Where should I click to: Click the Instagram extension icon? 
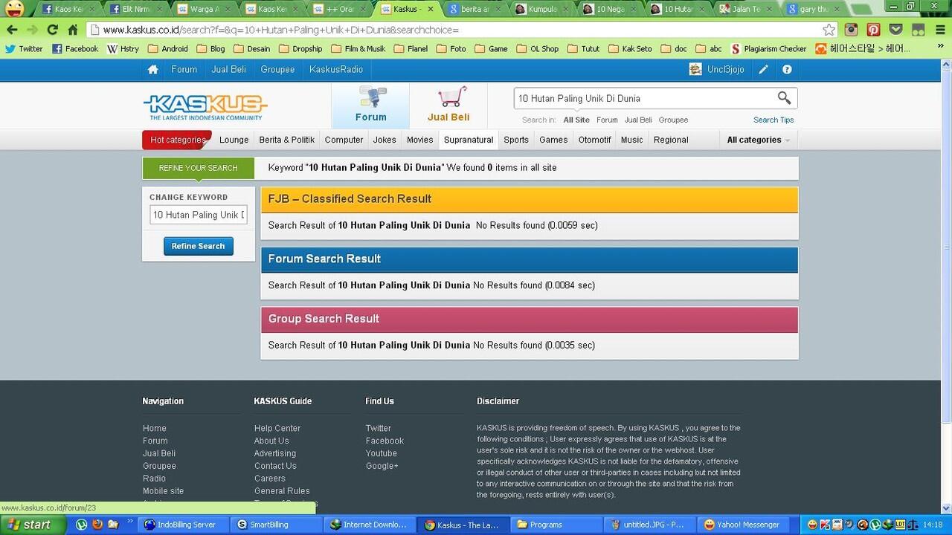852,30
